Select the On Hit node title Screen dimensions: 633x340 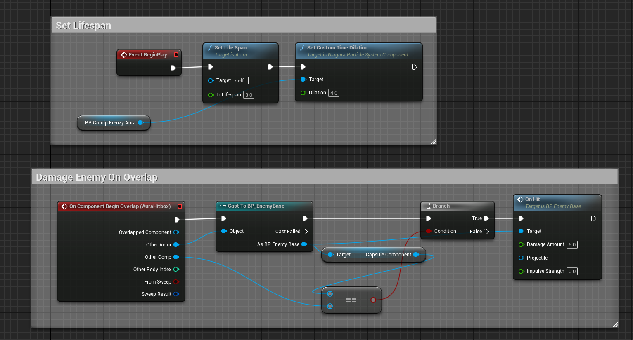pos(532,199)
